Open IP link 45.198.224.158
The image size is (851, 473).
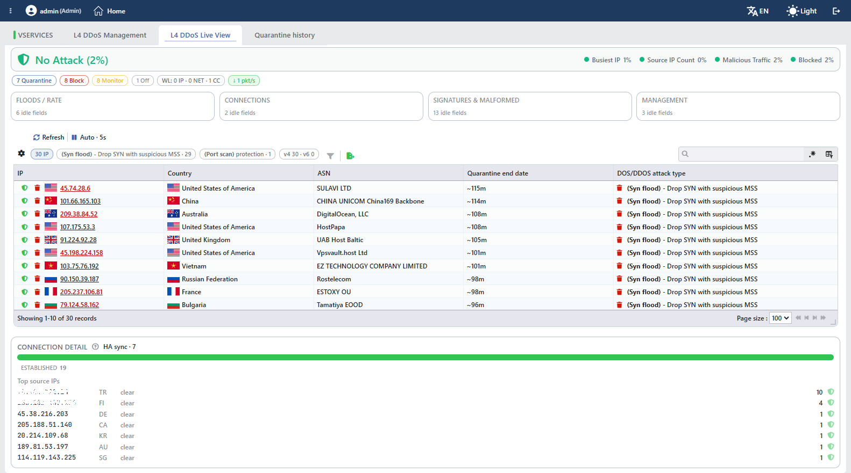tap(81, 253)
